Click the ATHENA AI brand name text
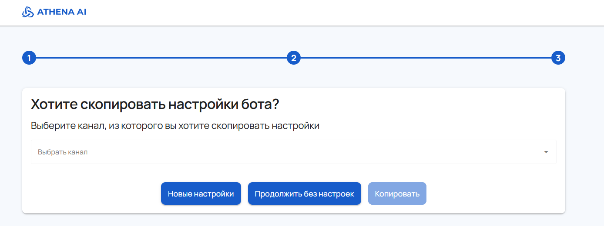Viewport: 604px width, 226px height. coord(61,12)
